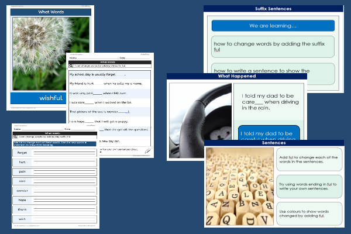This screenshot has height=234, width=351.
Task: Select the 'wishful' blue caption box
Action: pyautogui.click(x=39, y=98)
